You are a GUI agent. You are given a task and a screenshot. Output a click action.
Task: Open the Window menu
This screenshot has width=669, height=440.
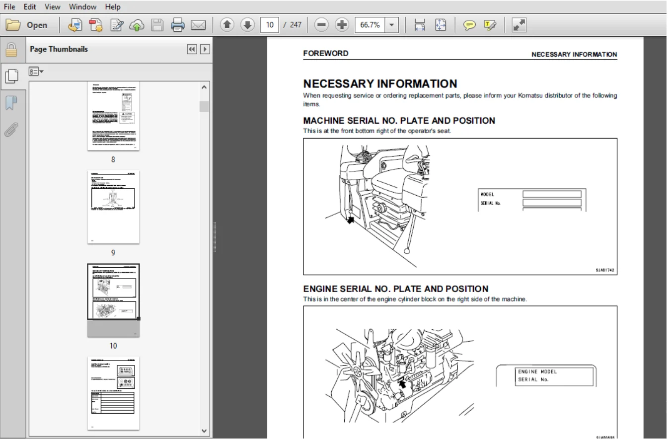pyautogui.click(x=83, y=7)
